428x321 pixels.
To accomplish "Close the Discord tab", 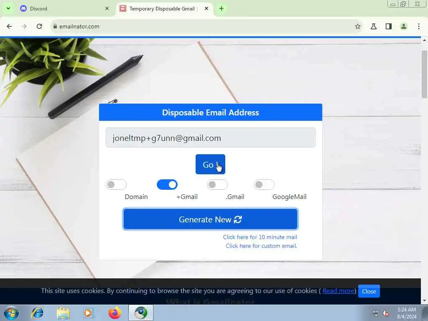I will 107,8.
